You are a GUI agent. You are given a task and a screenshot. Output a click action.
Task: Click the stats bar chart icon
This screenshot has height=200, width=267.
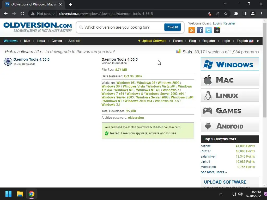pyautogui.click(x=178, y=51)
